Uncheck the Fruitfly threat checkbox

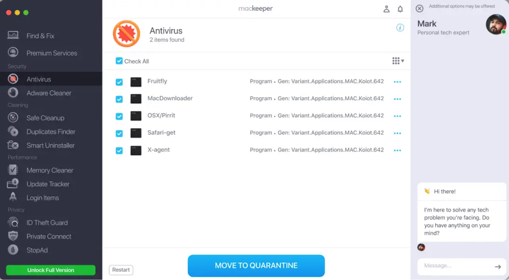pyautogui.click(x=119, y=82)
